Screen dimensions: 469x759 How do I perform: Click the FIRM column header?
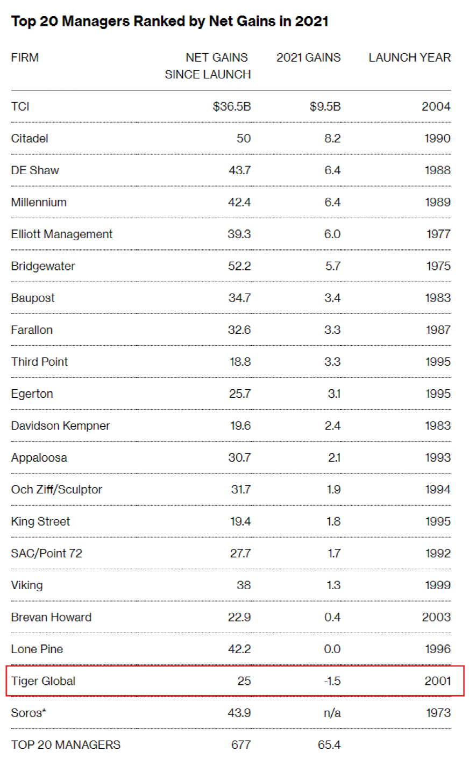(x=25, y=58)
